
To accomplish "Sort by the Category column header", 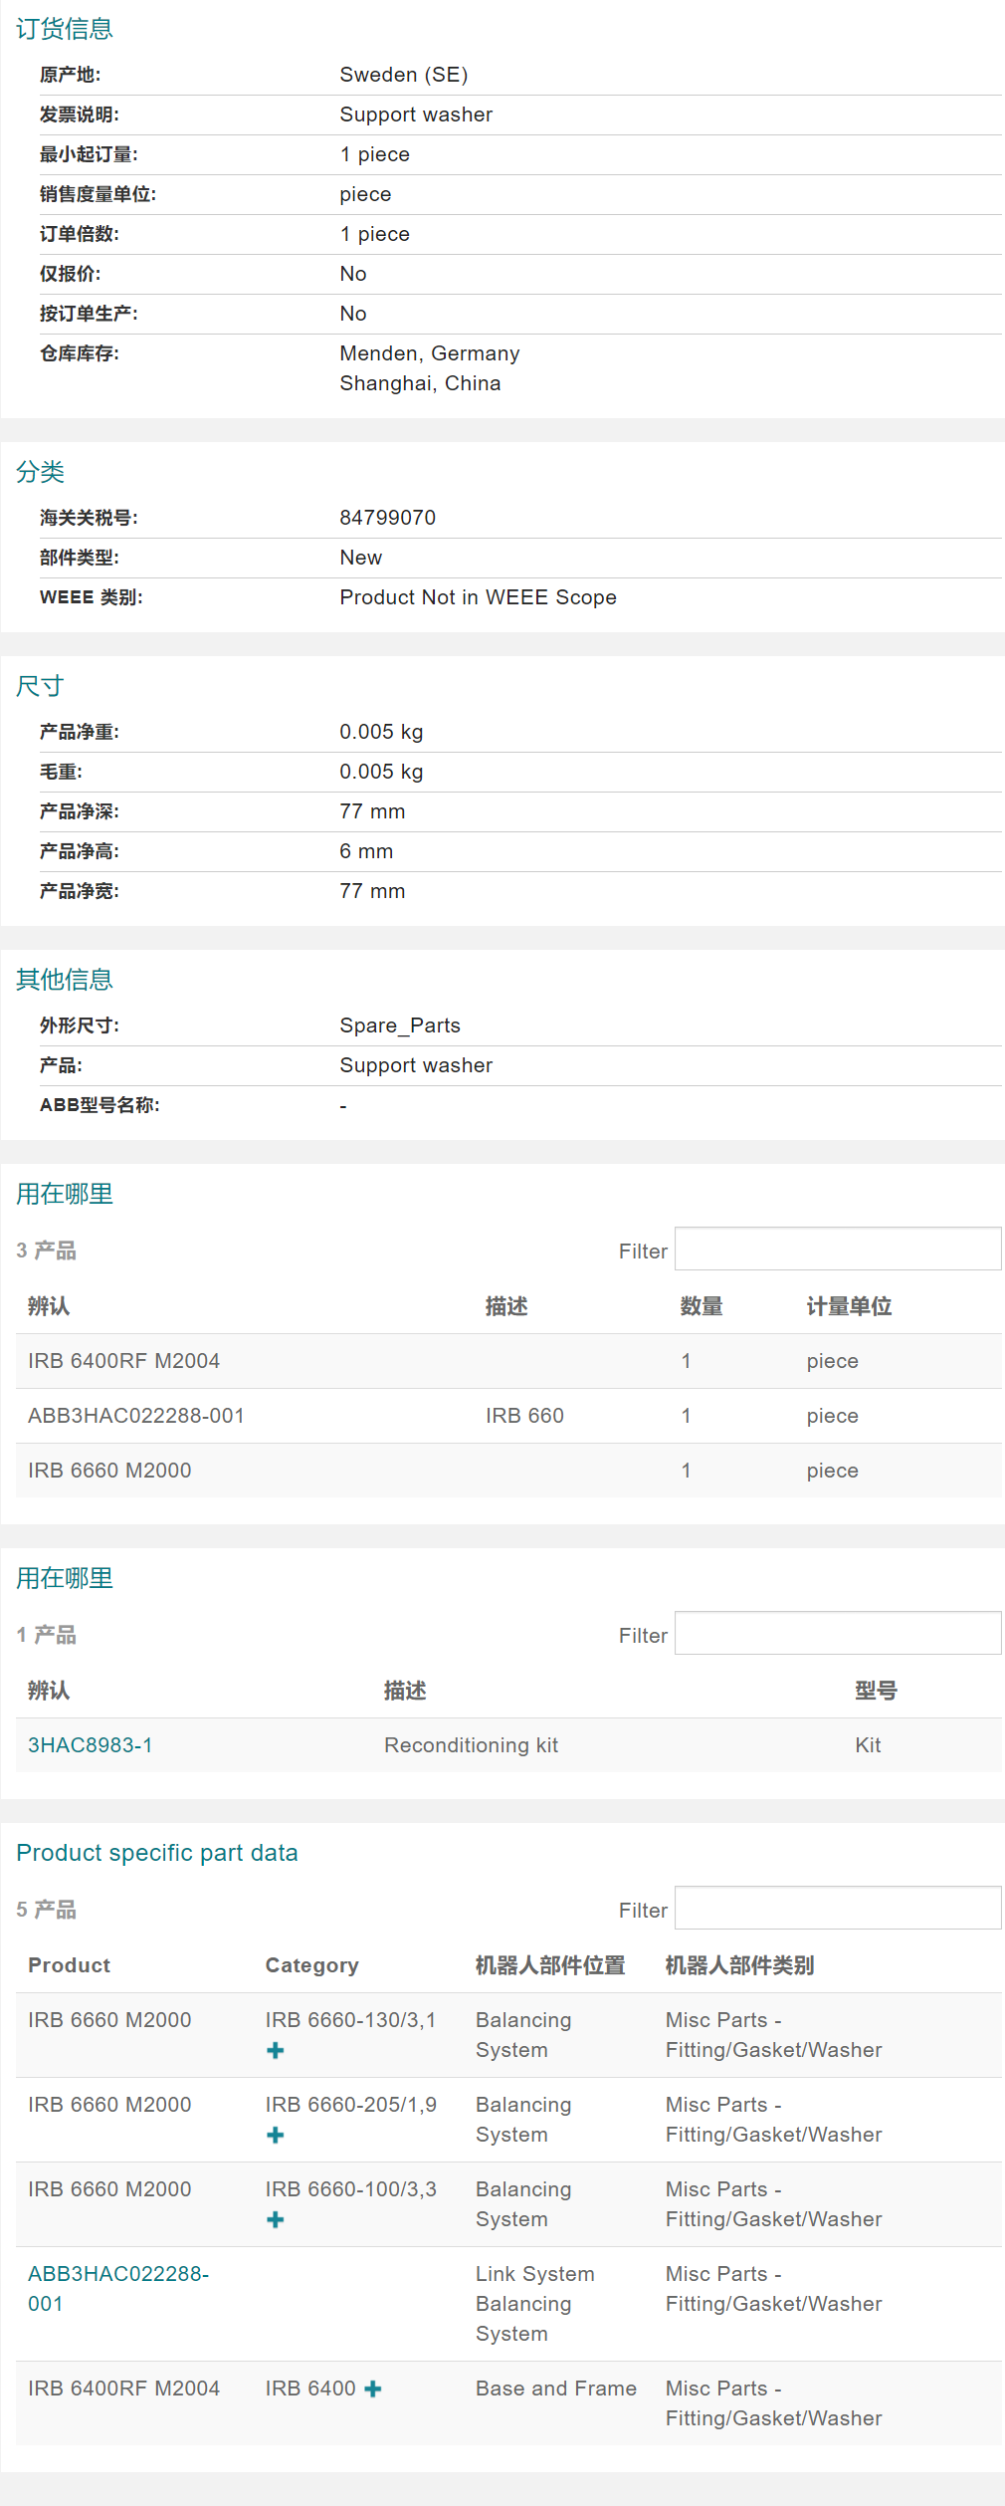I will pyautogui.click(x=311, y=1965).
